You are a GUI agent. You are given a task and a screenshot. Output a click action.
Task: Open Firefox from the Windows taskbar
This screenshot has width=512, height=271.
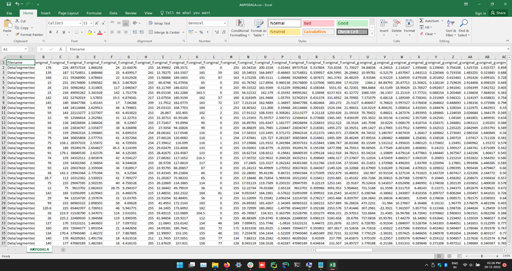tap(226, 265)
